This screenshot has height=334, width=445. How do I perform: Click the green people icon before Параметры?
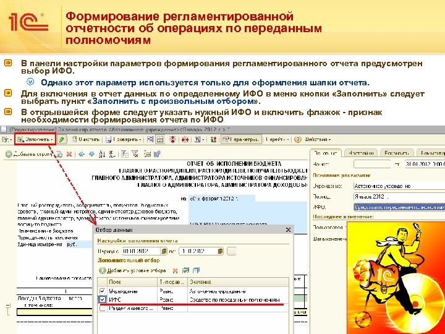213,139
